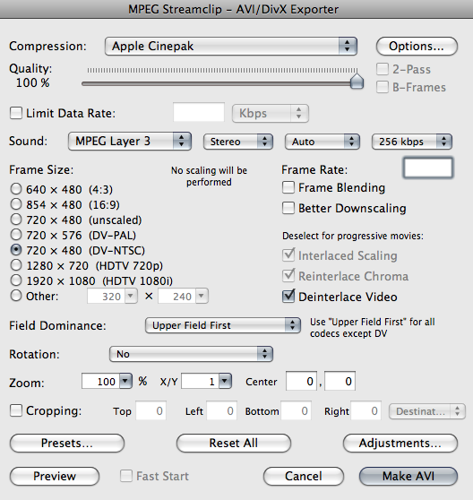Click the Make AVI button

(408, 476)
